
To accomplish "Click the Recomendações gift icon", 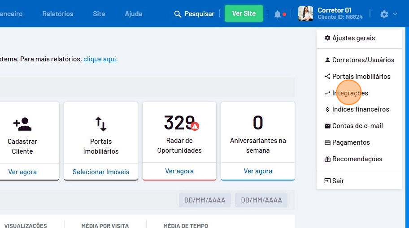I will [327, 159].
